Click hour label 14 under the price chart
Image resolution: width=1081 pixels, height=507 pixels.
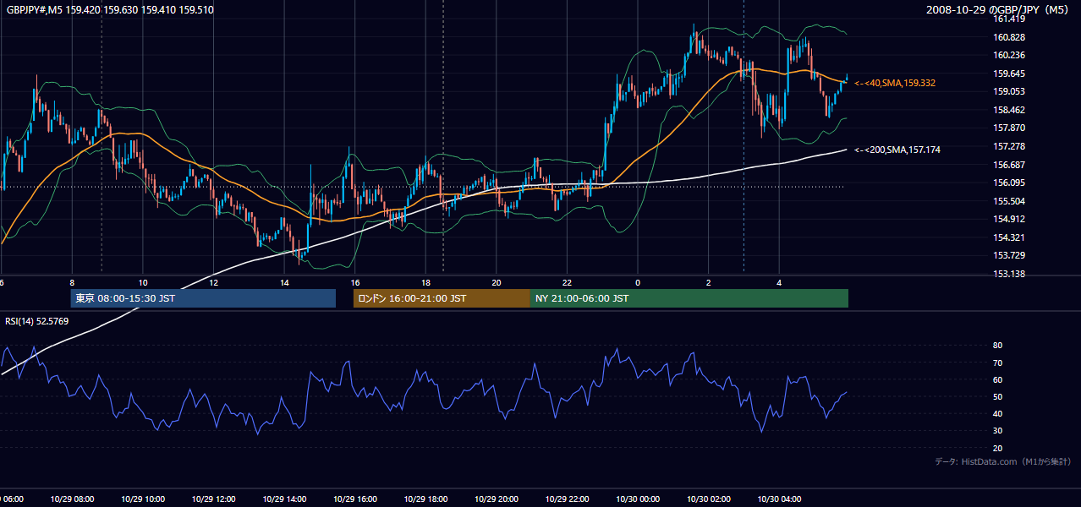284,282
